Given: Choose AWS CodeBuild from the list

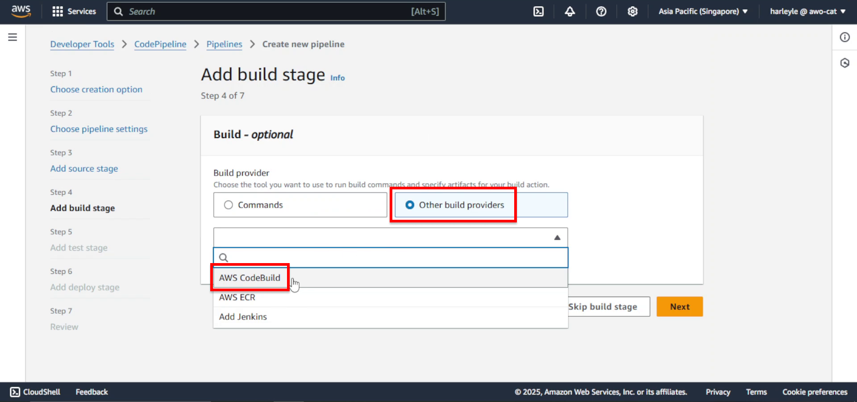Looking at the screenshot, I should 391,278.
